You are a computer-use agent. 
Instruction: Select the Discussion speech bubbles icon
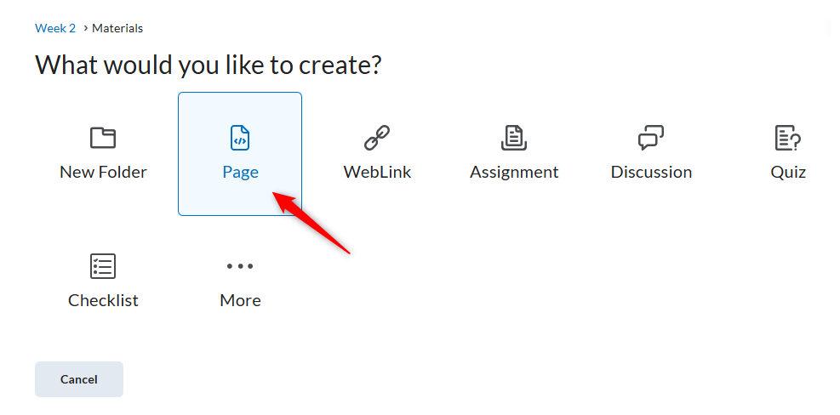(x=651, y=138)
